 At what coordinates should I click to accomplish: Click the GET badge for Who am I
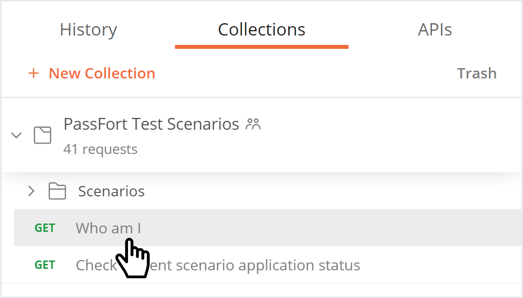point(44,228)
